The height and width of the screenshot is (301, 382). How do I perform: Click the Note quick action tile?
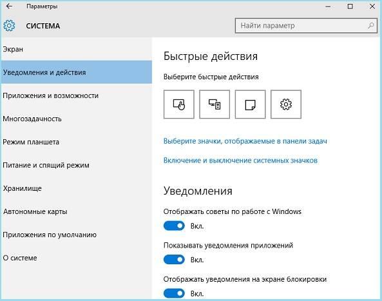(x=250, y=104)
